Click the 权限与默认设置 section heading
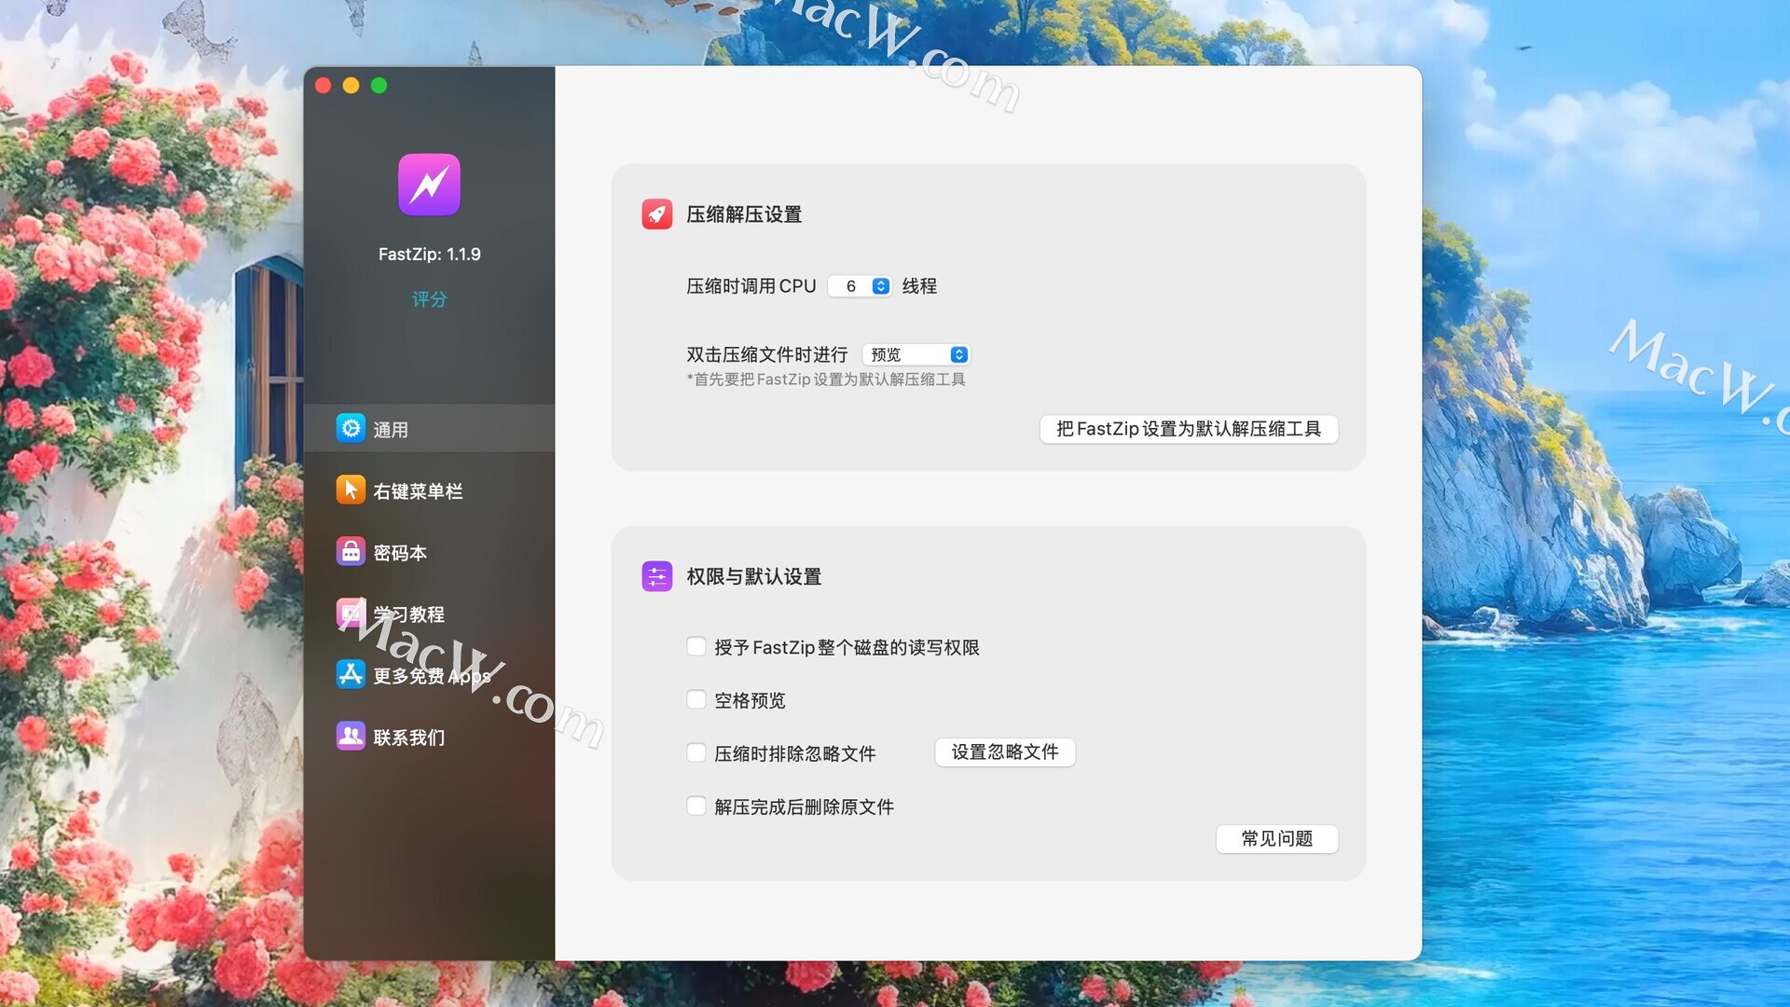This screenshot has width=1790, height=1007. click(x=754, y=577)
